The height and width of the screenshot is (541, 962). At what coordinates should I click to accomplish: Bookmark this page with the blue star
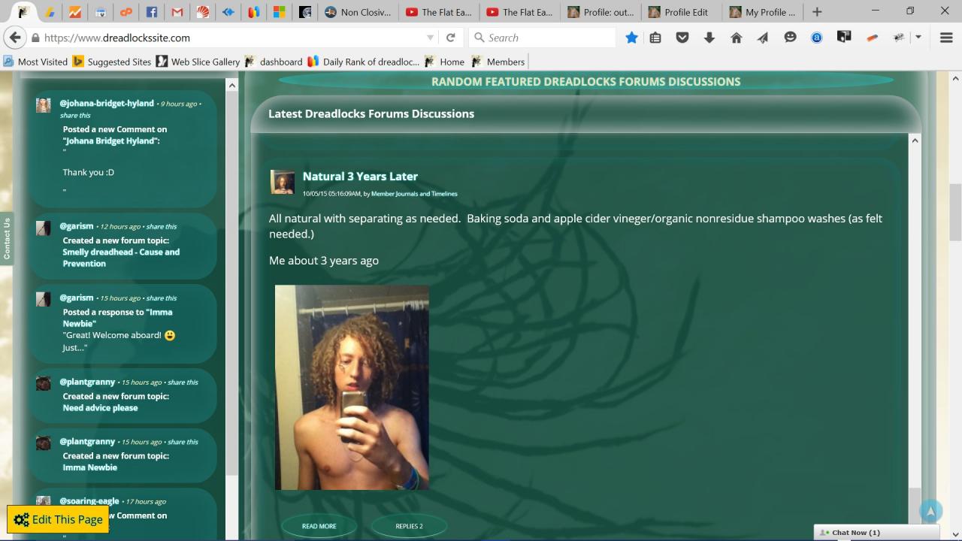pos(631,38)
